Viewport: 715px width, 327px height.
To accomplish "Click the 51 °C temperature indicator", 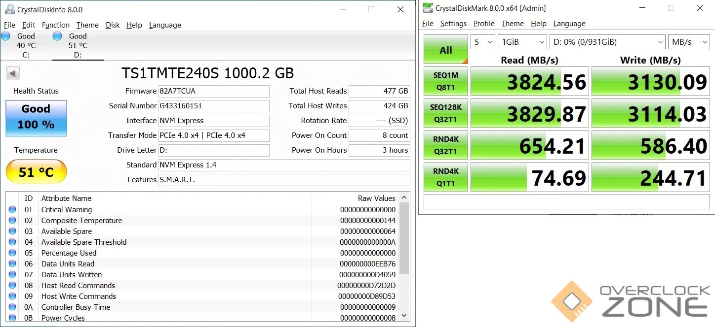I will click(36, 172).
